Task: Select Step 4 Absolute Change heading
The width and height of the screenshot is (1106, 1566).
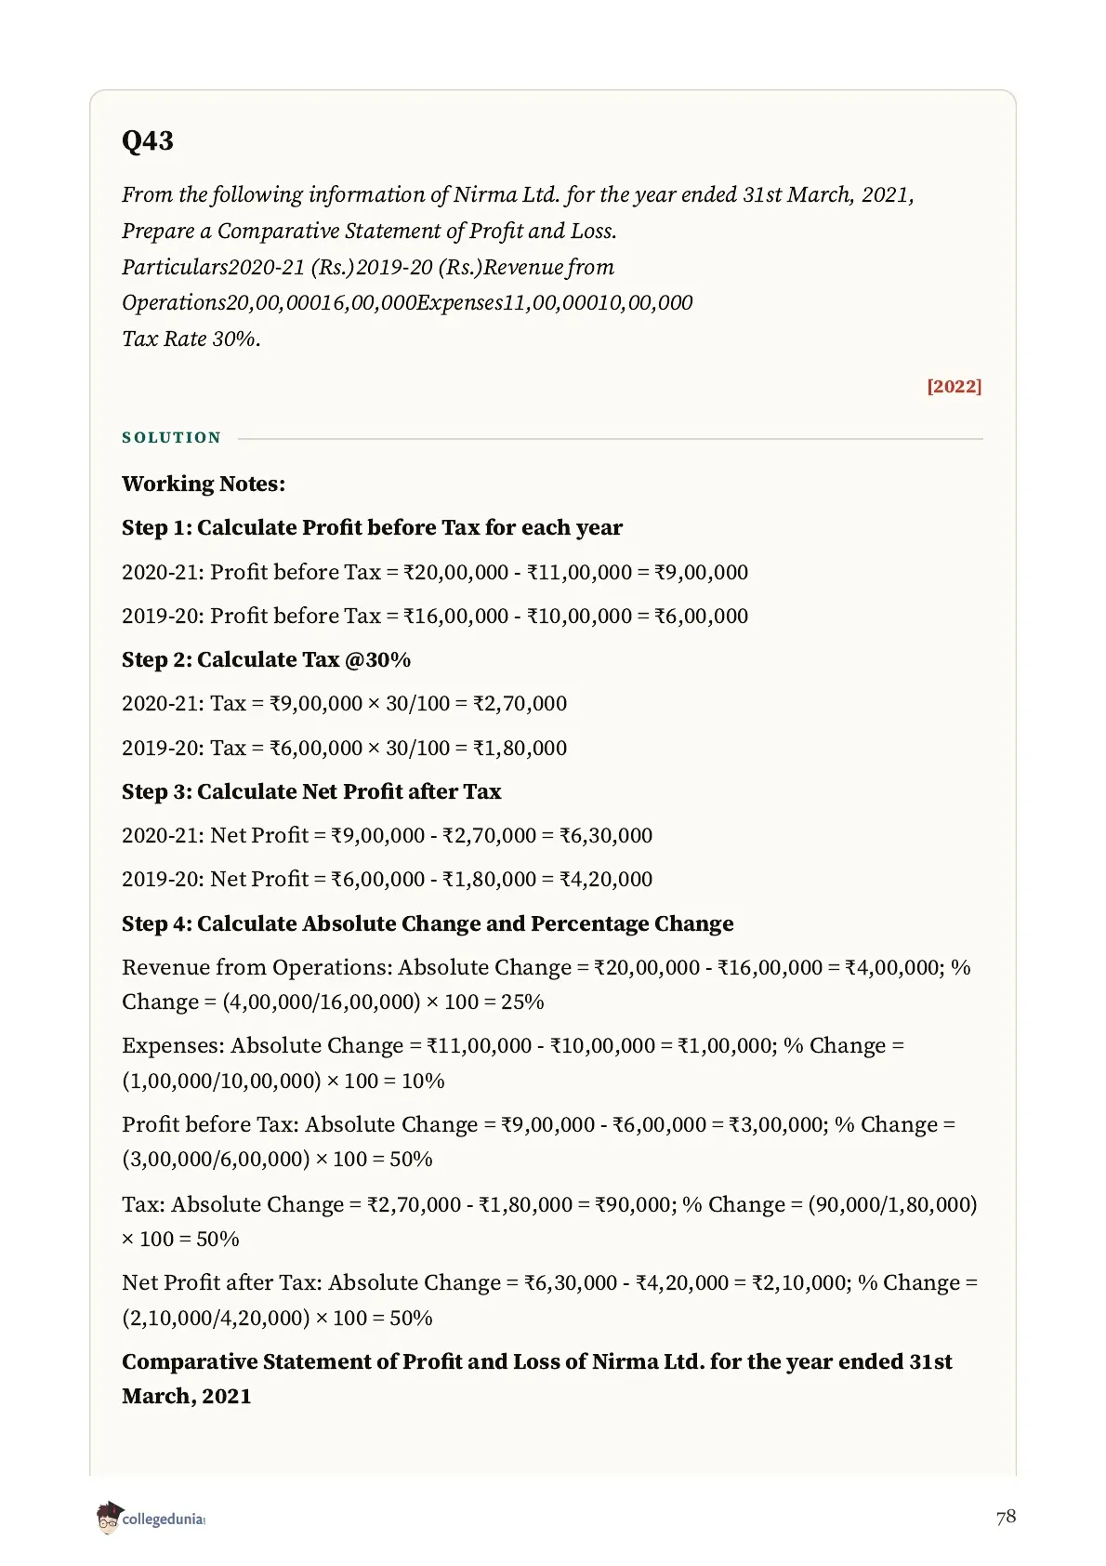Action: point(428,923)
